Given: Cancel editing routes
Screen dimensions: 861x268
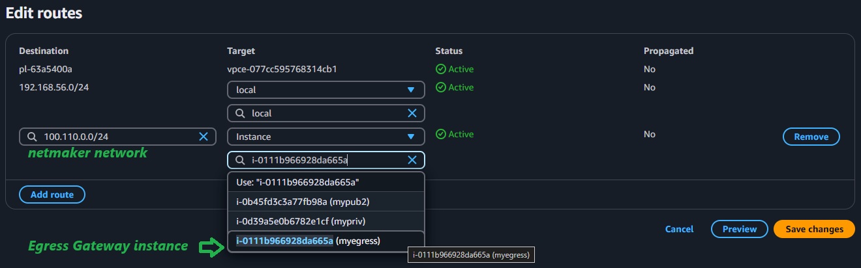Looking at the screenshot, I should [x=679, y=229].
